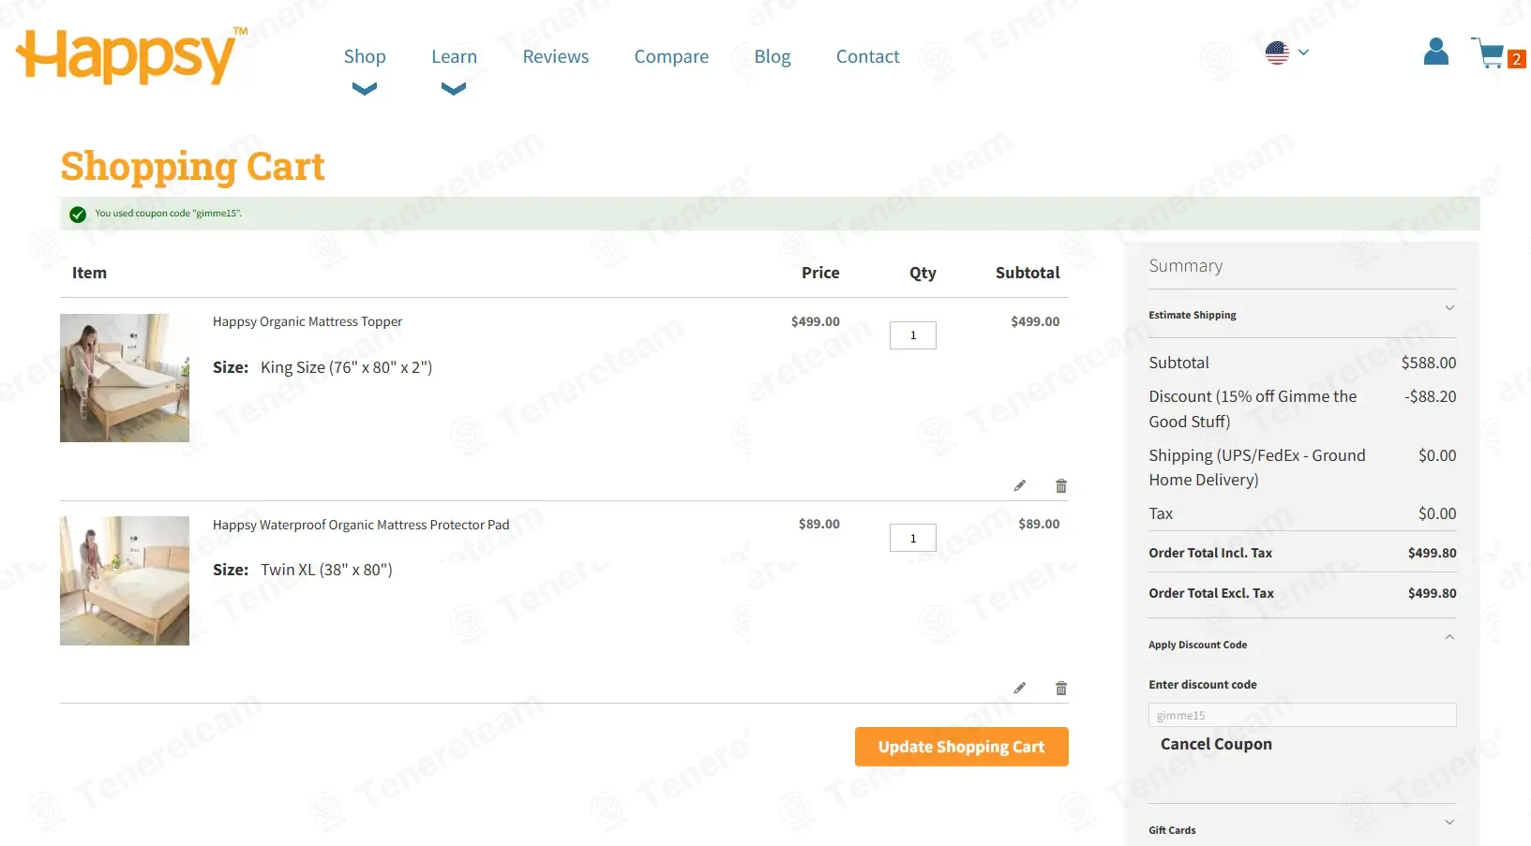Image resolution: width=1531 pixels, height=846 pixels.
Task: Open the Shop menu
Action: [365, 56]
